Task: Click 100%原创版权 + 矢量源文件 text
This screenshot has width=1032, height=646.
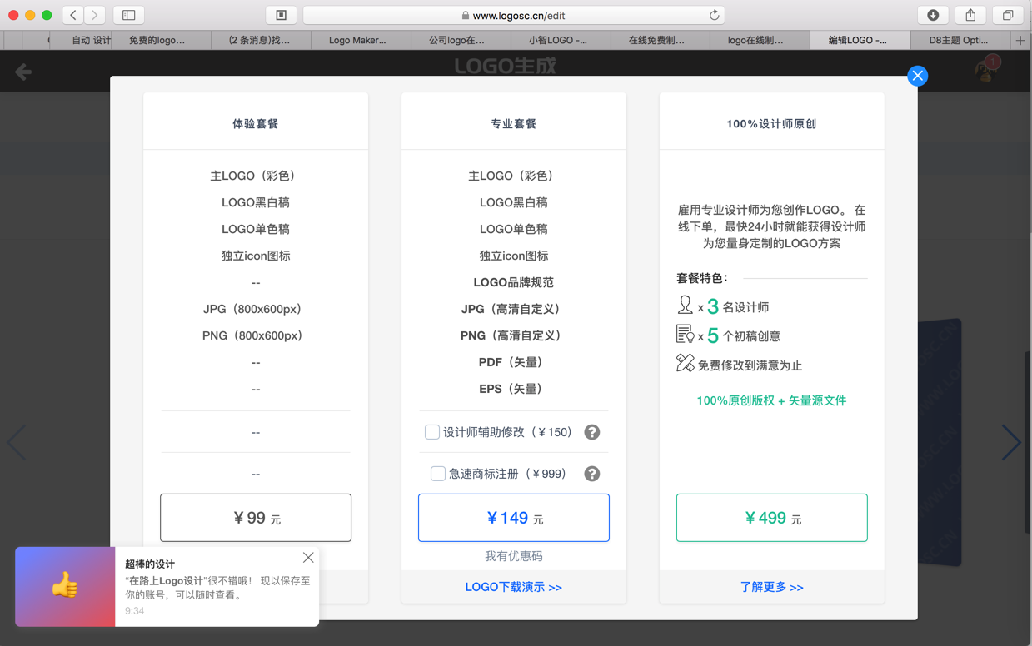Action: pyautogui.click(x=771, y=400)
